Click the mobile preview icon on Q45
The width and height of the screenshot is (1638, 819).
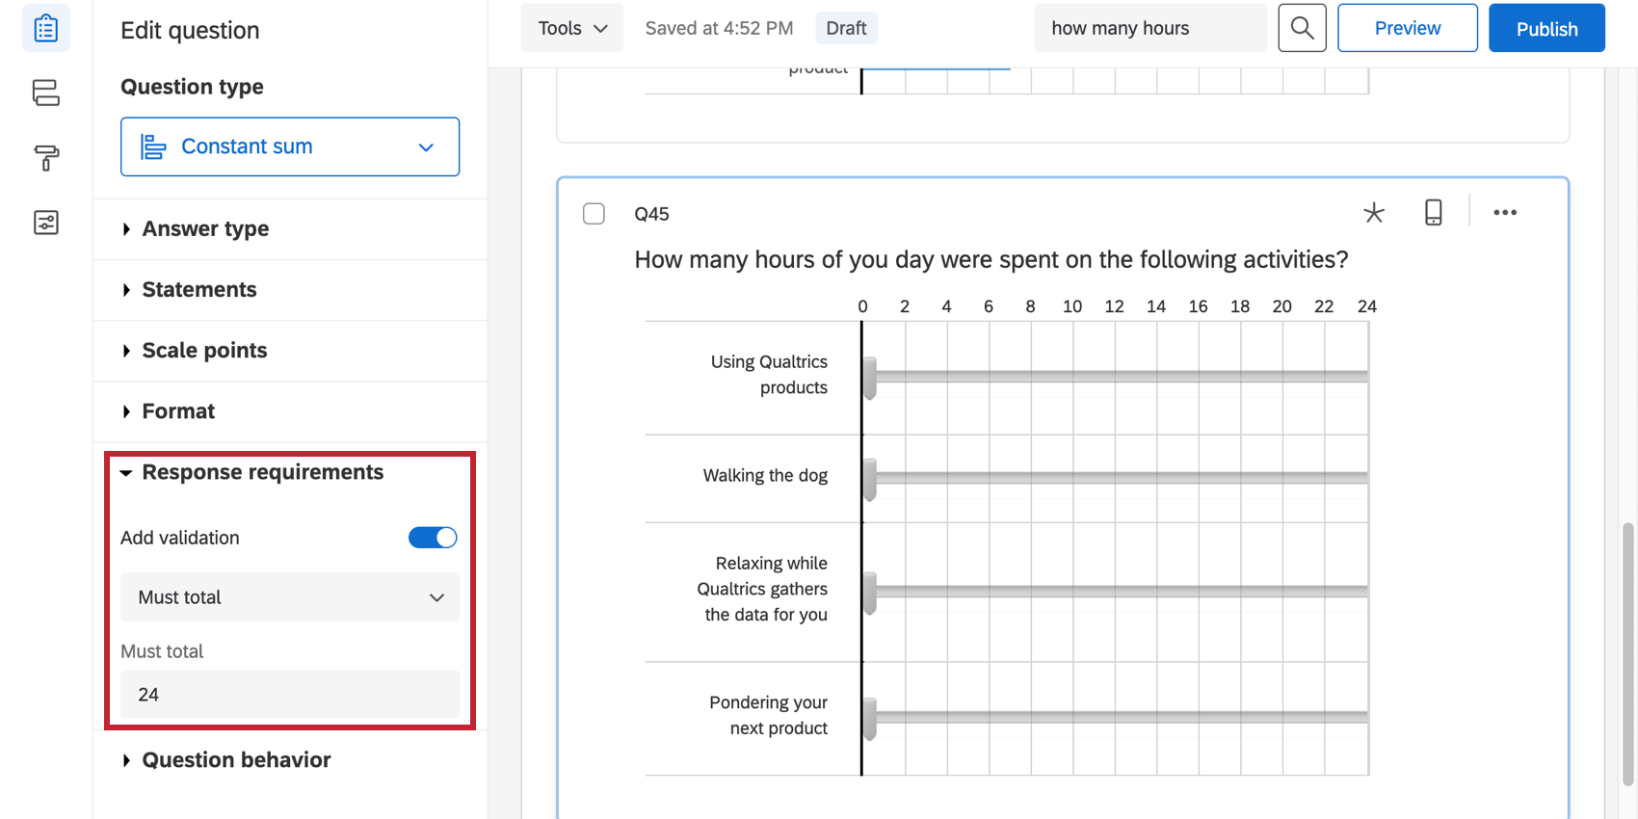pyautogui.click(x=1433, y=213)
